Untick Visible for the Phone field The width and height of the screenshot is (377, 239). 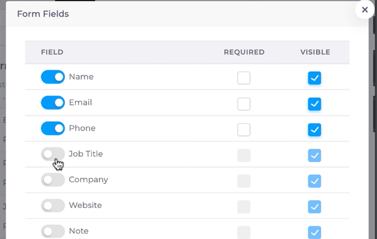315,130
